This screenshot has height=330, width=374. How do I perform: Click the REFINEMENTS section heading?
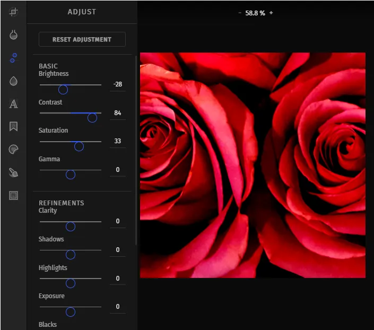pyautogui.click(x=62, y=203)
